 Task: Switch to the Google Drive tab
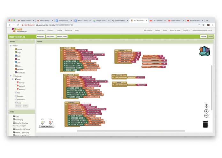[x=101, y=20]
